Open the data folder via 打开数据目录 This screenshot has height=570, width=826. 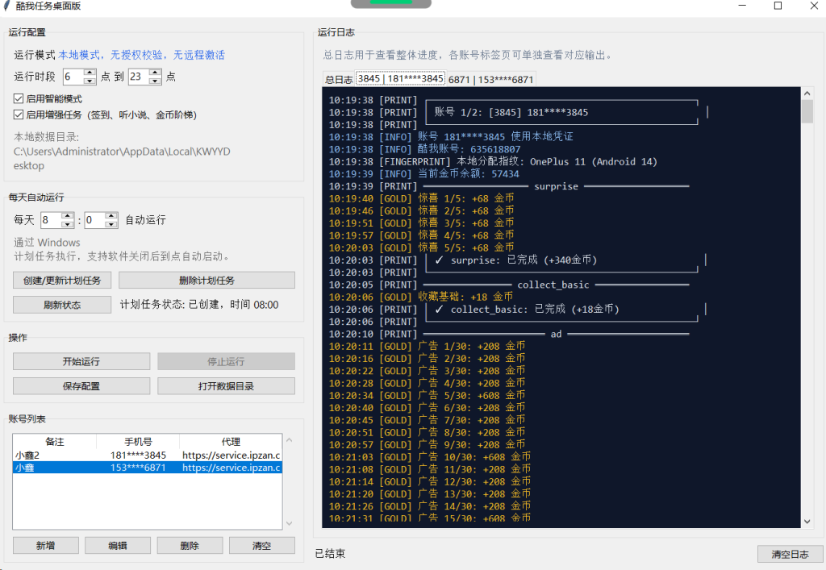click(x=226, y=386)
